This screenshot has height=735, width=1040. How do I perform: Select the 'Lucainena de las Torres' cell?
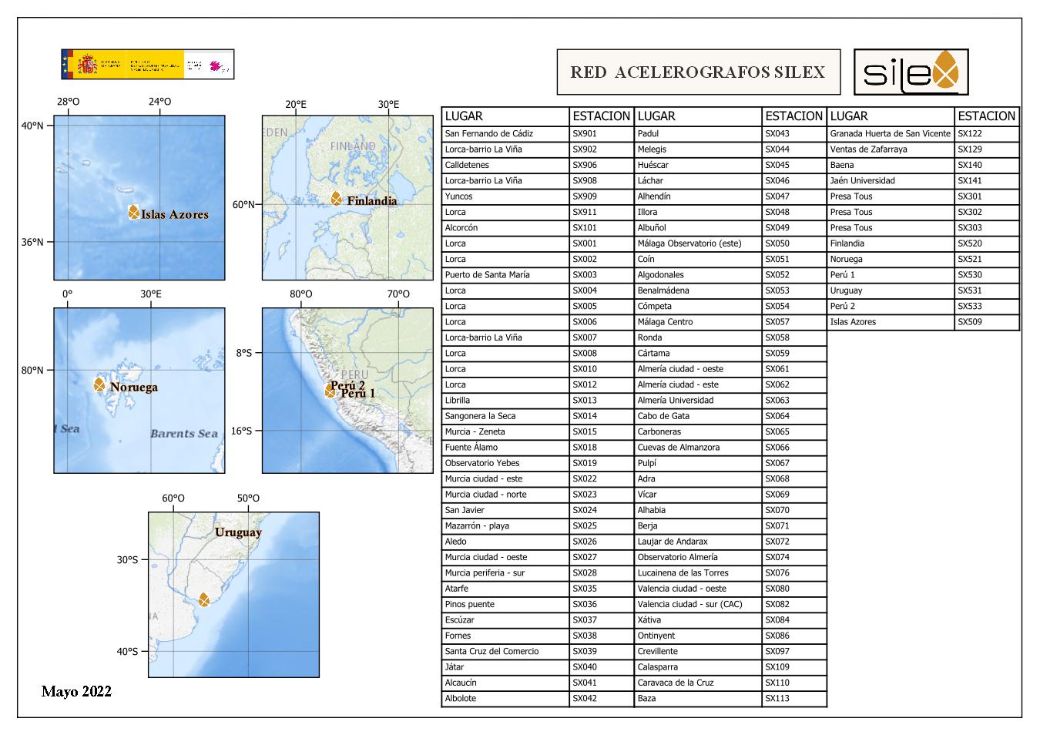(698, 572)
